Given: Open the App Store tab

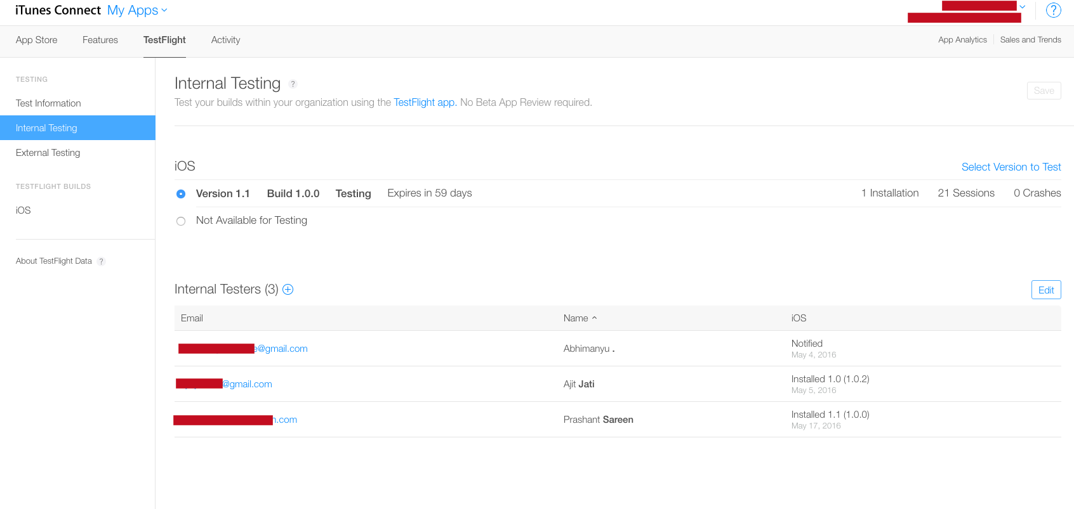Looking at the screenshot, I should click(x=37, y=40).
